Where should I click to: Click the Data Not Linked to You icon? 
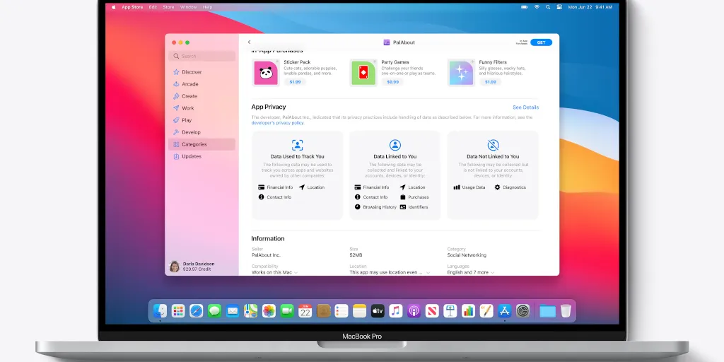point(493,145)
